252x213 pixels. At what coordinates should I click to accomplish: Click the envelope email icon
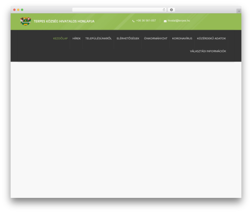click(x=165, y=21)
